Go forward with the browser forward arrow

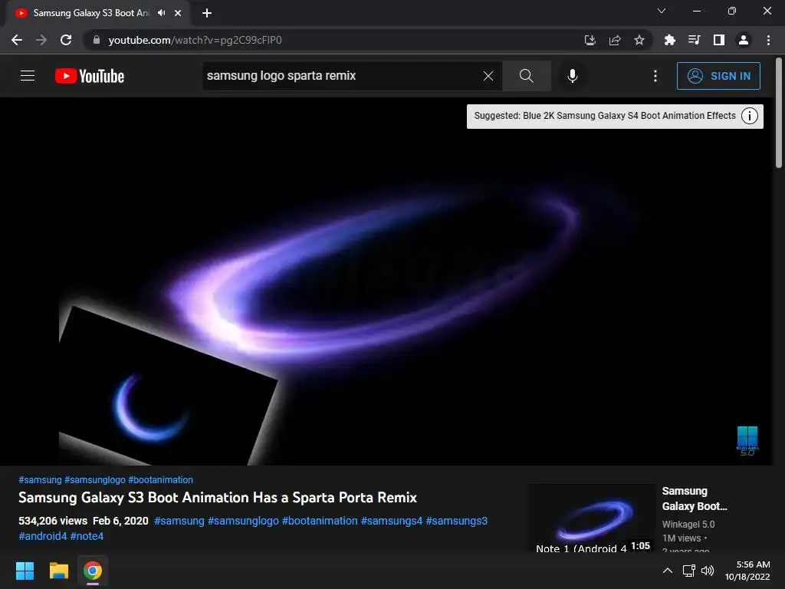pyautogui.click(x=41, y=40)
